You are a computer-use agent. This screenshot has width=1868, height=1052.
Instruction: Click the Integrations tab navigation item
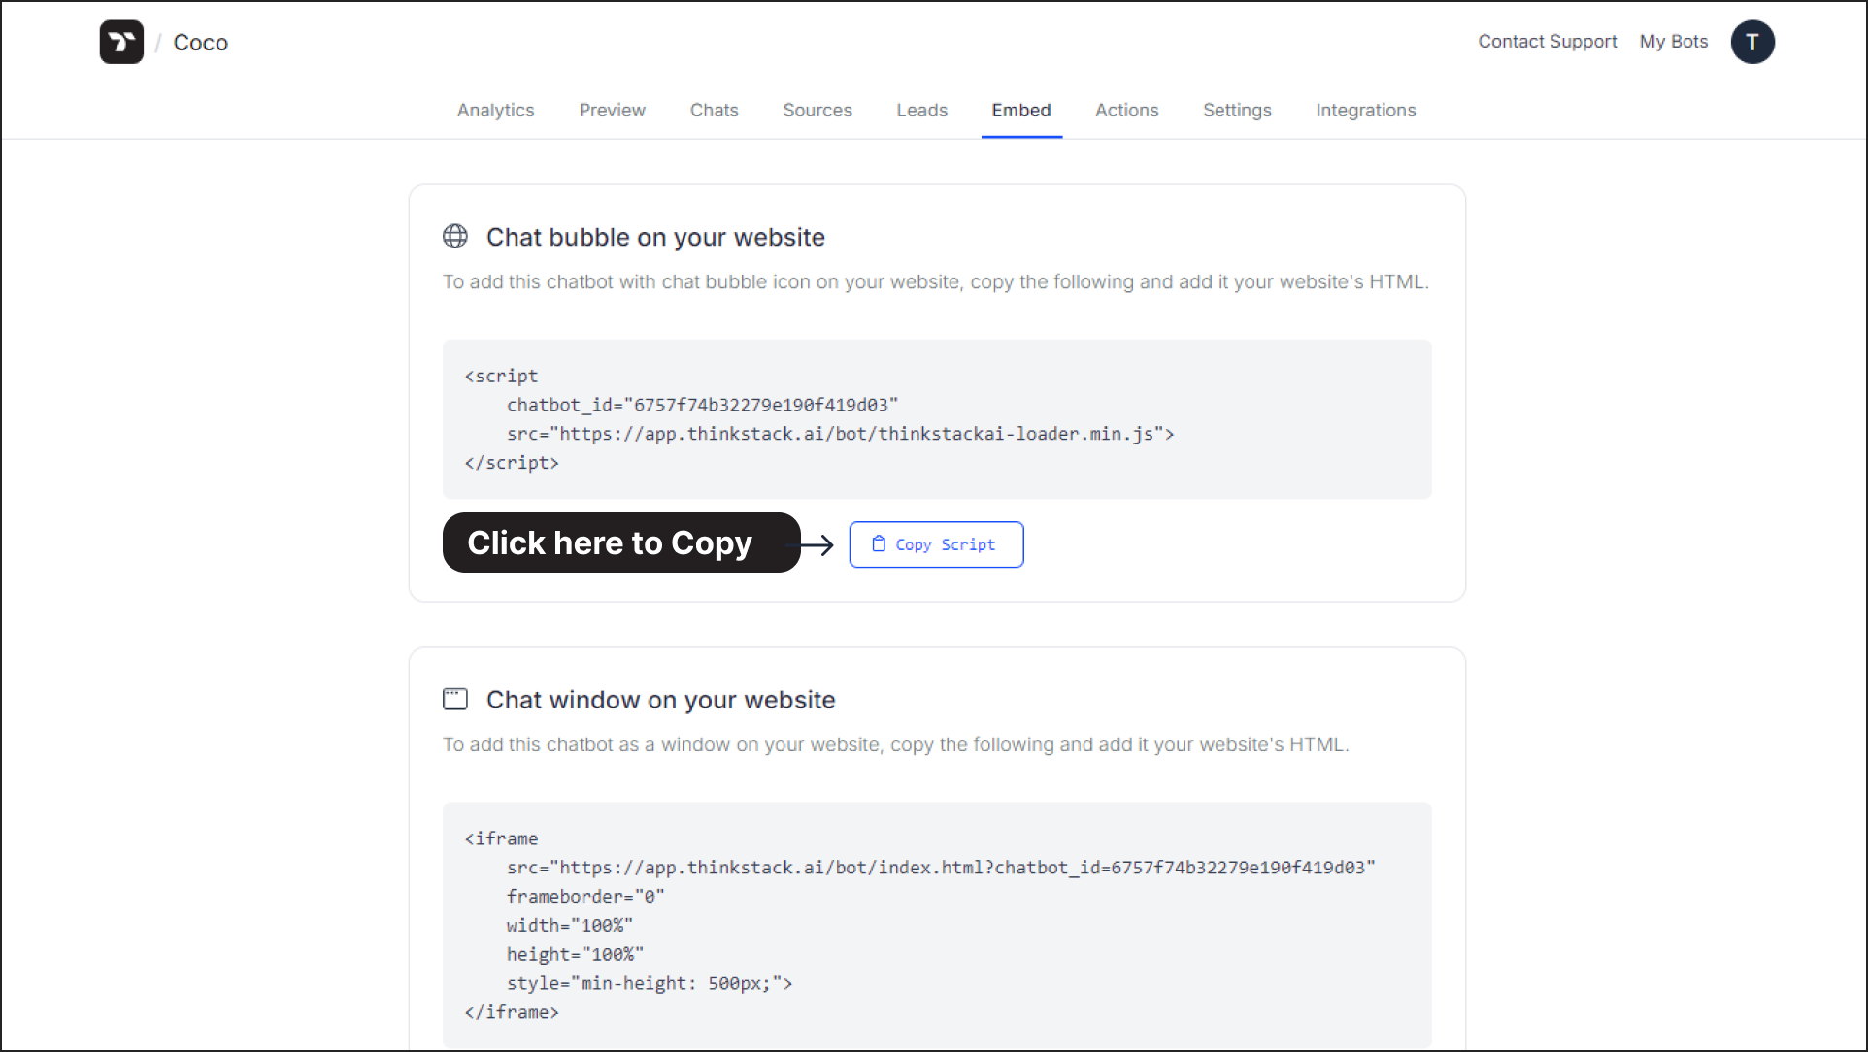coord(1366,111)
